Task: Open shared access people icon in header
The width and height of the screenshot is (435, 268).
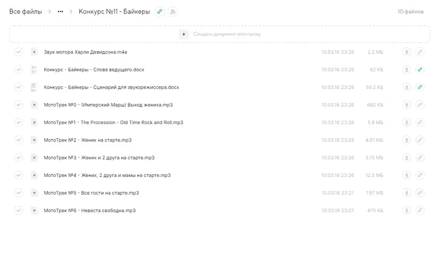Action: 172,12
